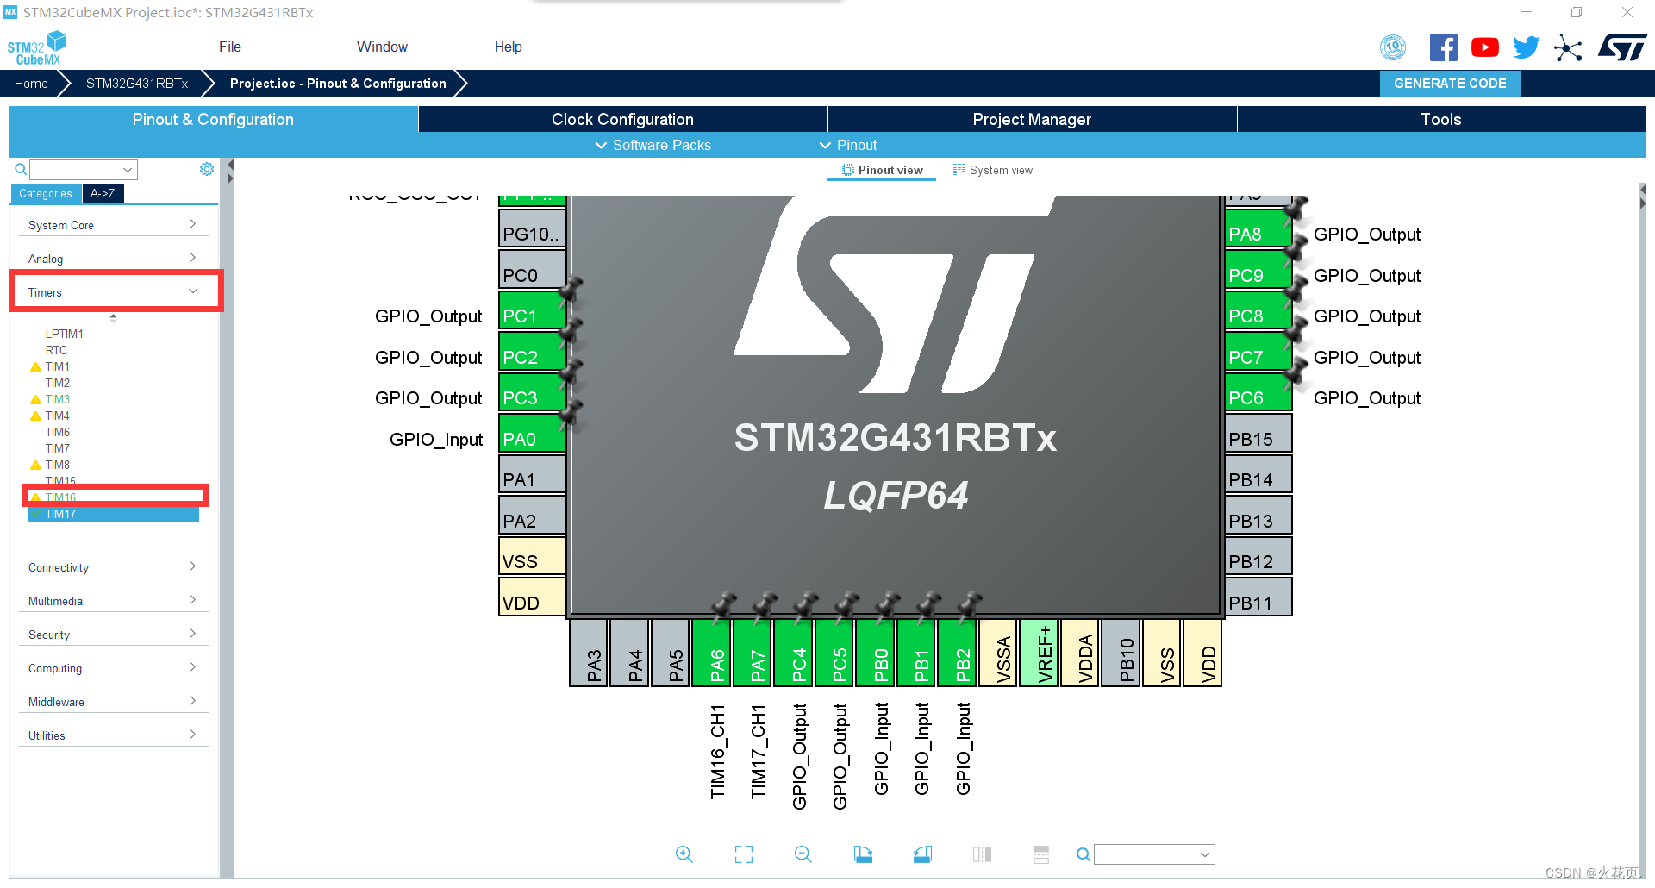This screenshot has width=1655, height=888.
Task: Switch to the Clock Configuration tab
Action: (621, 119)
